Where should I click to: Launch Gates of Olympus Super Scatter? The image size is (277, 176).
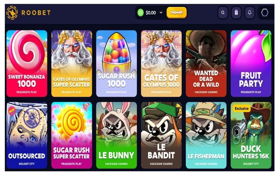71,63
